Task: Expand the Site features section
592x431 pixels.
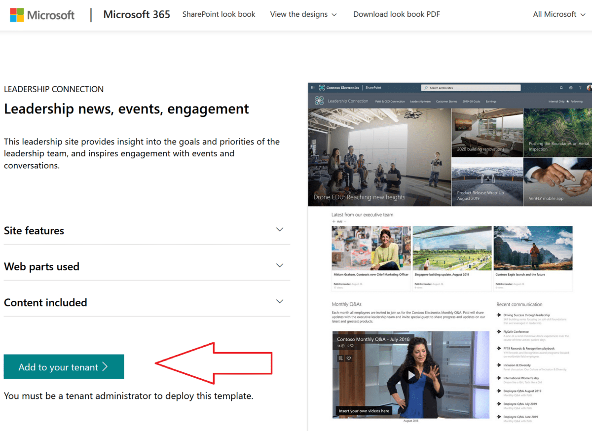Action: 280,230
